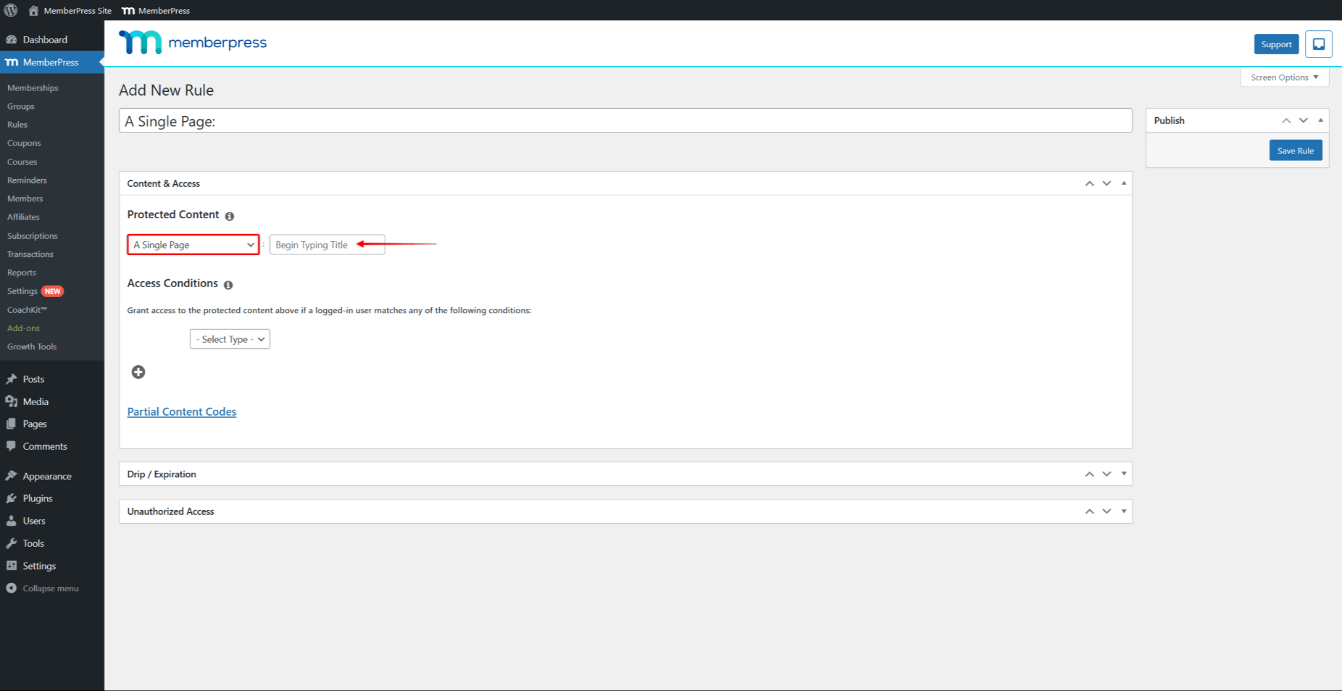Open Rules in the MemberPress menu
The width and height of the screenshot is (1342, 691).
coord(17,124)
